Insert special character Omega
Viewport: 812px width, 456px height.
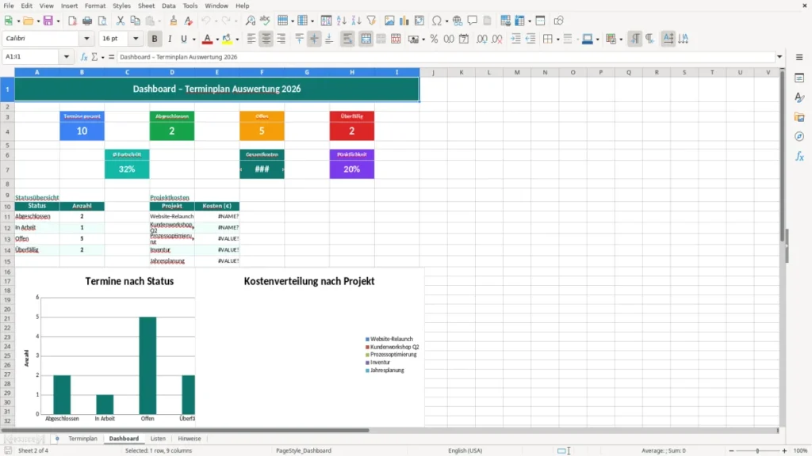[x=437, y=21]
